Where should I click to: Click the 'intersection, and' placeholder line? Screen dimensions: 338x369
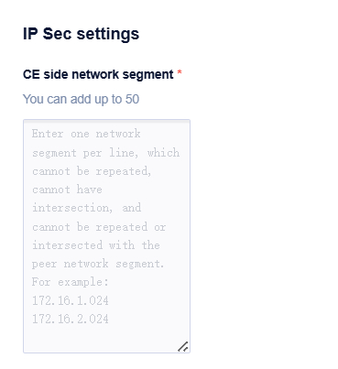[x=87, y=208]
